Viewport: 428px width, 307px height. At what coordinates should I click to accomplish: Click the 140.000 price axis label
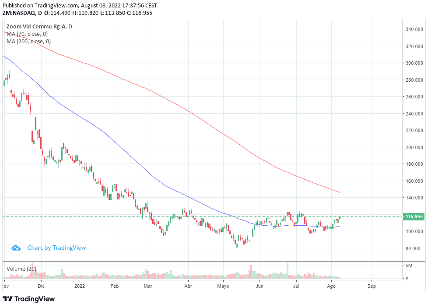coord(414,198)
